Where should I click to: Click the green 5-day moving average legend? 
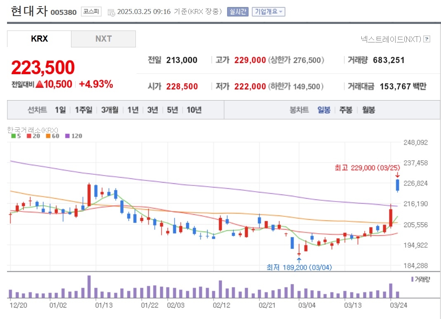point(16,136)
